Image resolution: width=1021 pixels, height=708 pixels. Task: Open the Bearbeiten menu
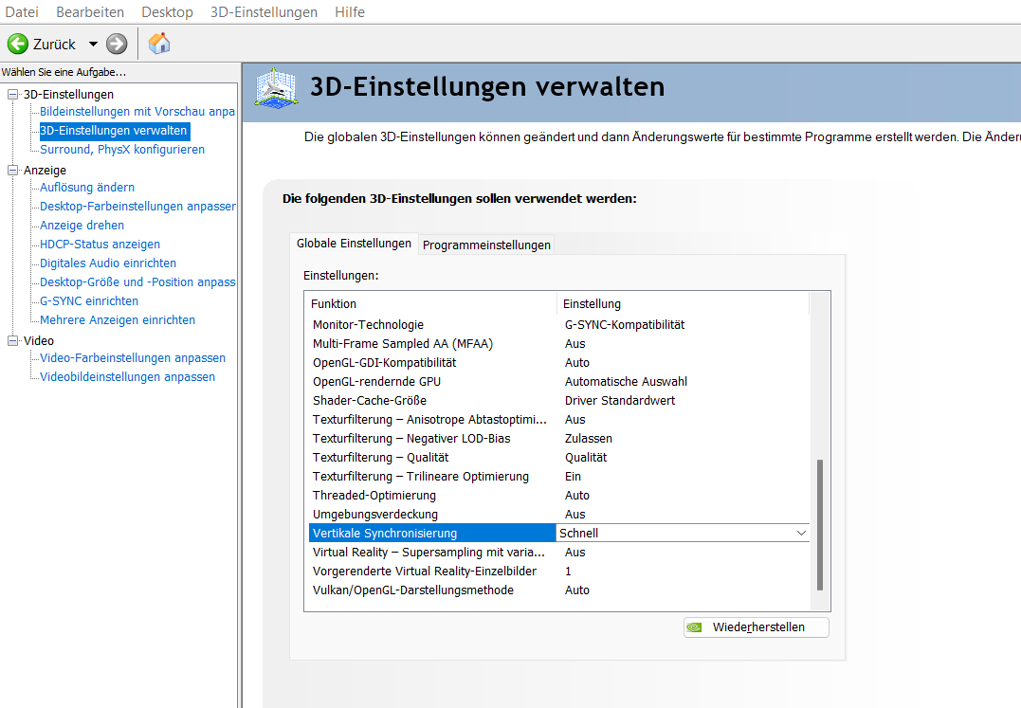tap(90, 11)
